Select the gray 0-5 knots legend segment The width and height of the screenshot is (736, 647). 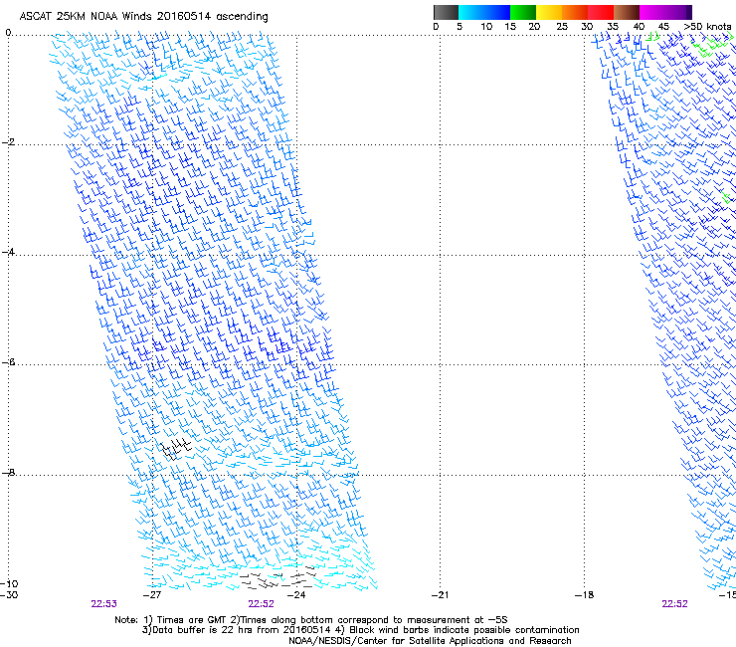[446, 12]
